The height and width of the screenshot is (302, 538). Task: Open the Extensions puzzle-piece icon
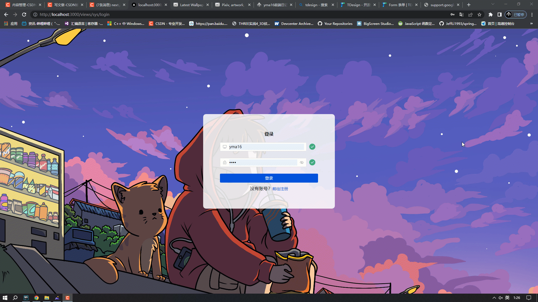(x=491, y=15)
